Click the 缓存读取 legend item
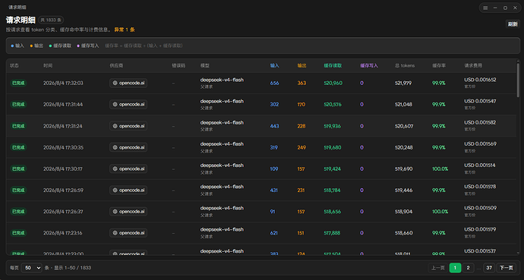The image size is (524, 280). [60, 46]
